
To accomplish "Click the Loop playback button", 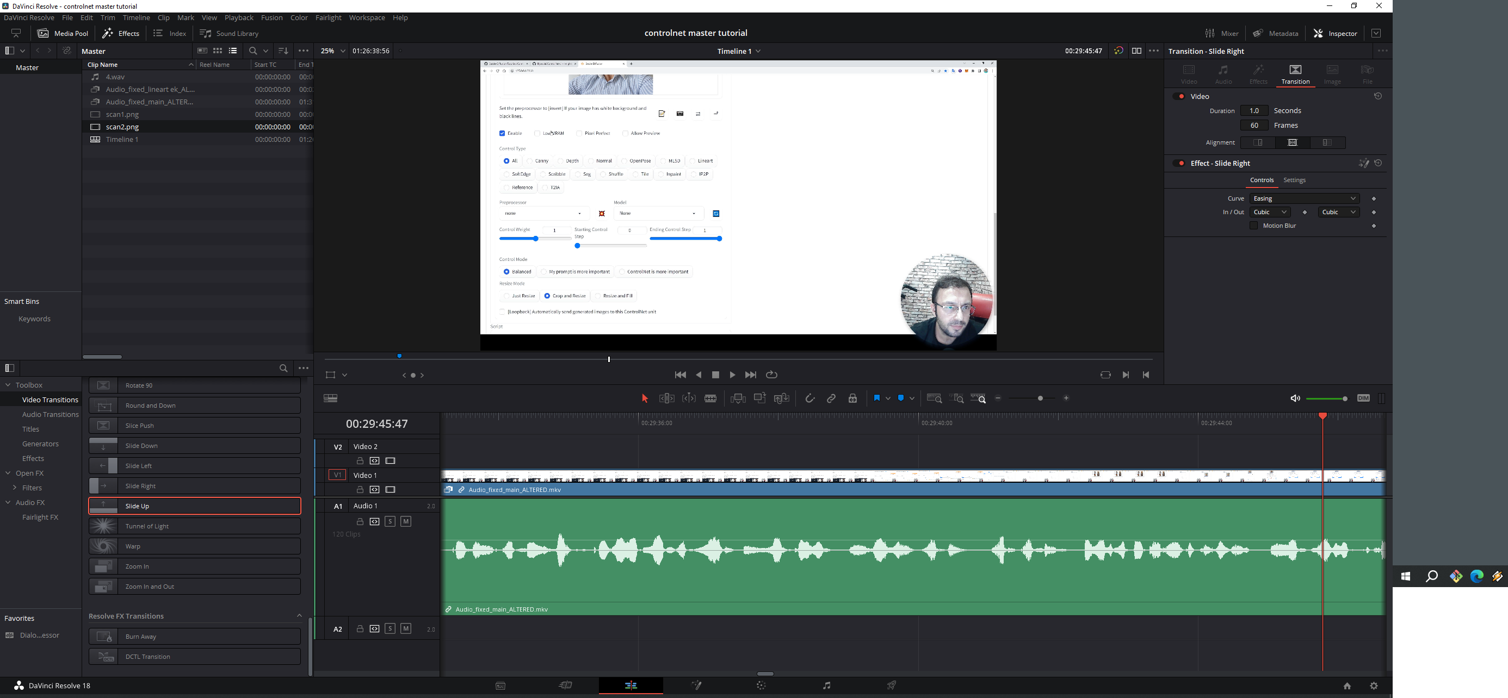I will click(x=771, y=375).
